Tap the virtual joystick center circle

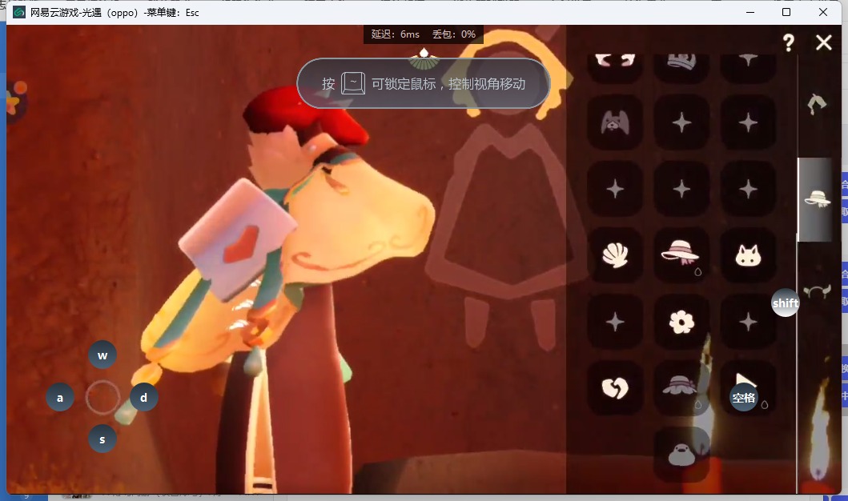102,397
